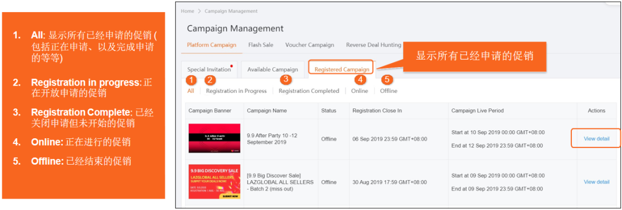
Task: Click the Campaign Name column header
Action: [x=267, y=111]
